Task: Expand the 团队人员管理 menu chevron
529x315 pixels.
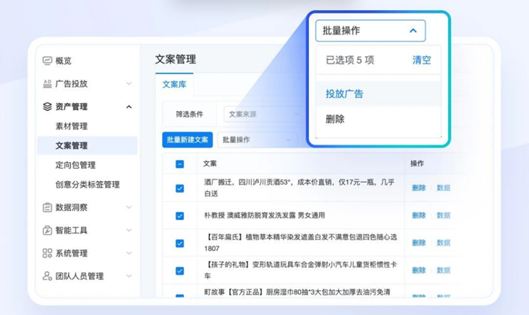Action: click(129, 276)
